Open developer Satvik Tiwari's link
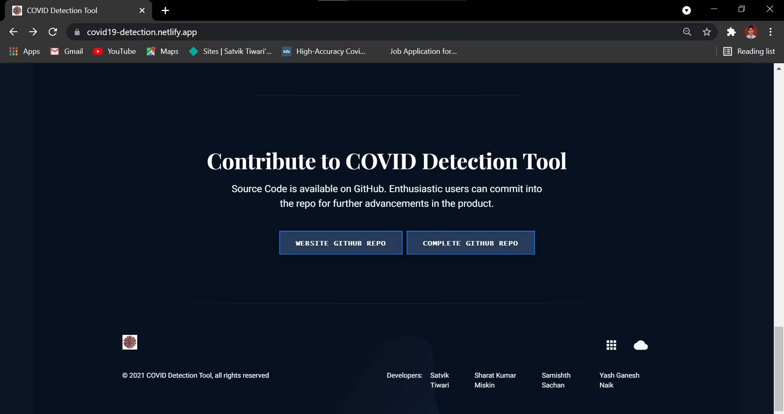This screenshot has height=414, width=784. click(x=440, y=380)
